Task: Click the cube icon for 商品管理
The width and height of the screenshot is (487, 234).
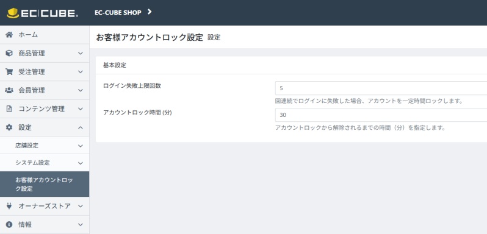Action: tap(9, 53)
